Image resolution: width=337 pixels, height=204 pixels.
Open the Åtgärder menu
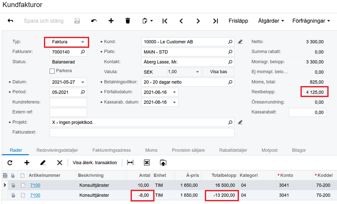[271, 21]
